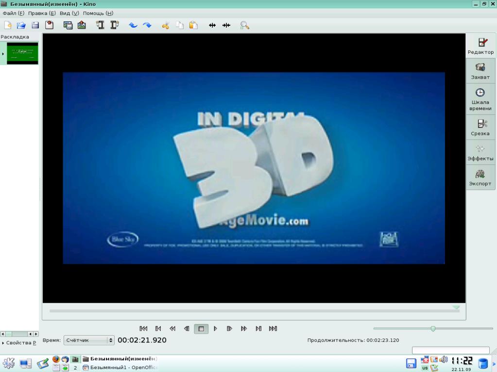Open the Захват capture tab

(x=480, y=71)
